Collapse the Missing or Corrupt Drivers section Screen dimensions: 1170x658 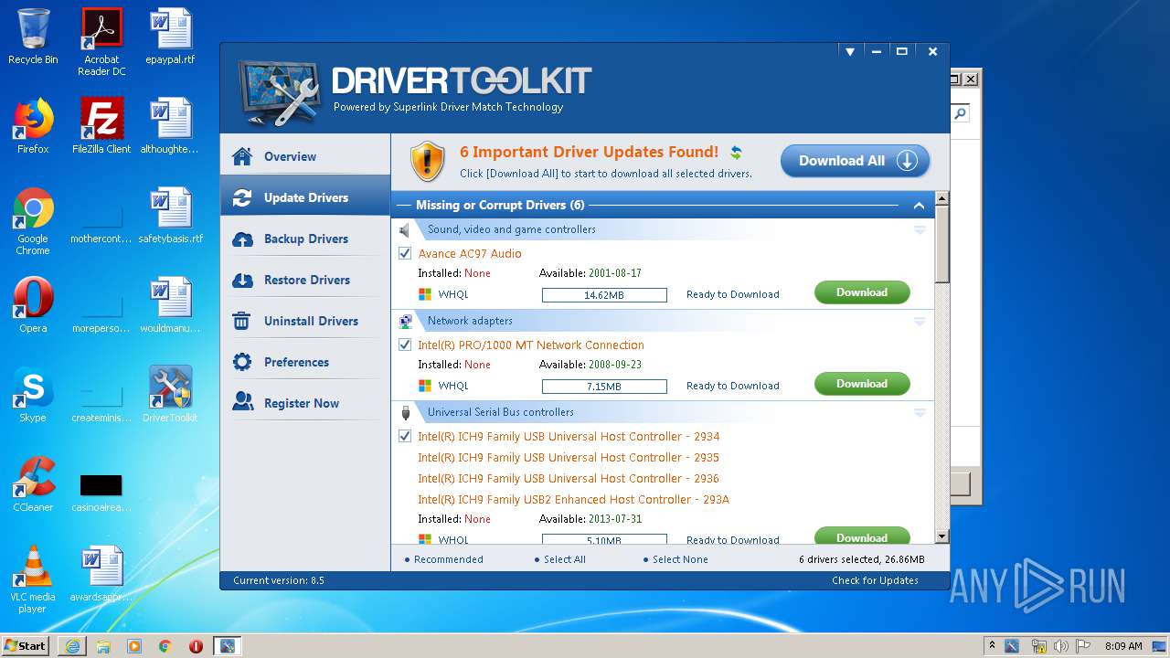(x=919, y=206)
